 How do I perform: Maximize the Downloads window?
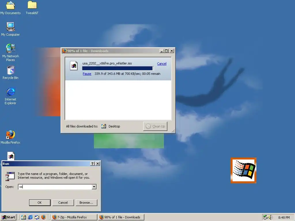167,51
